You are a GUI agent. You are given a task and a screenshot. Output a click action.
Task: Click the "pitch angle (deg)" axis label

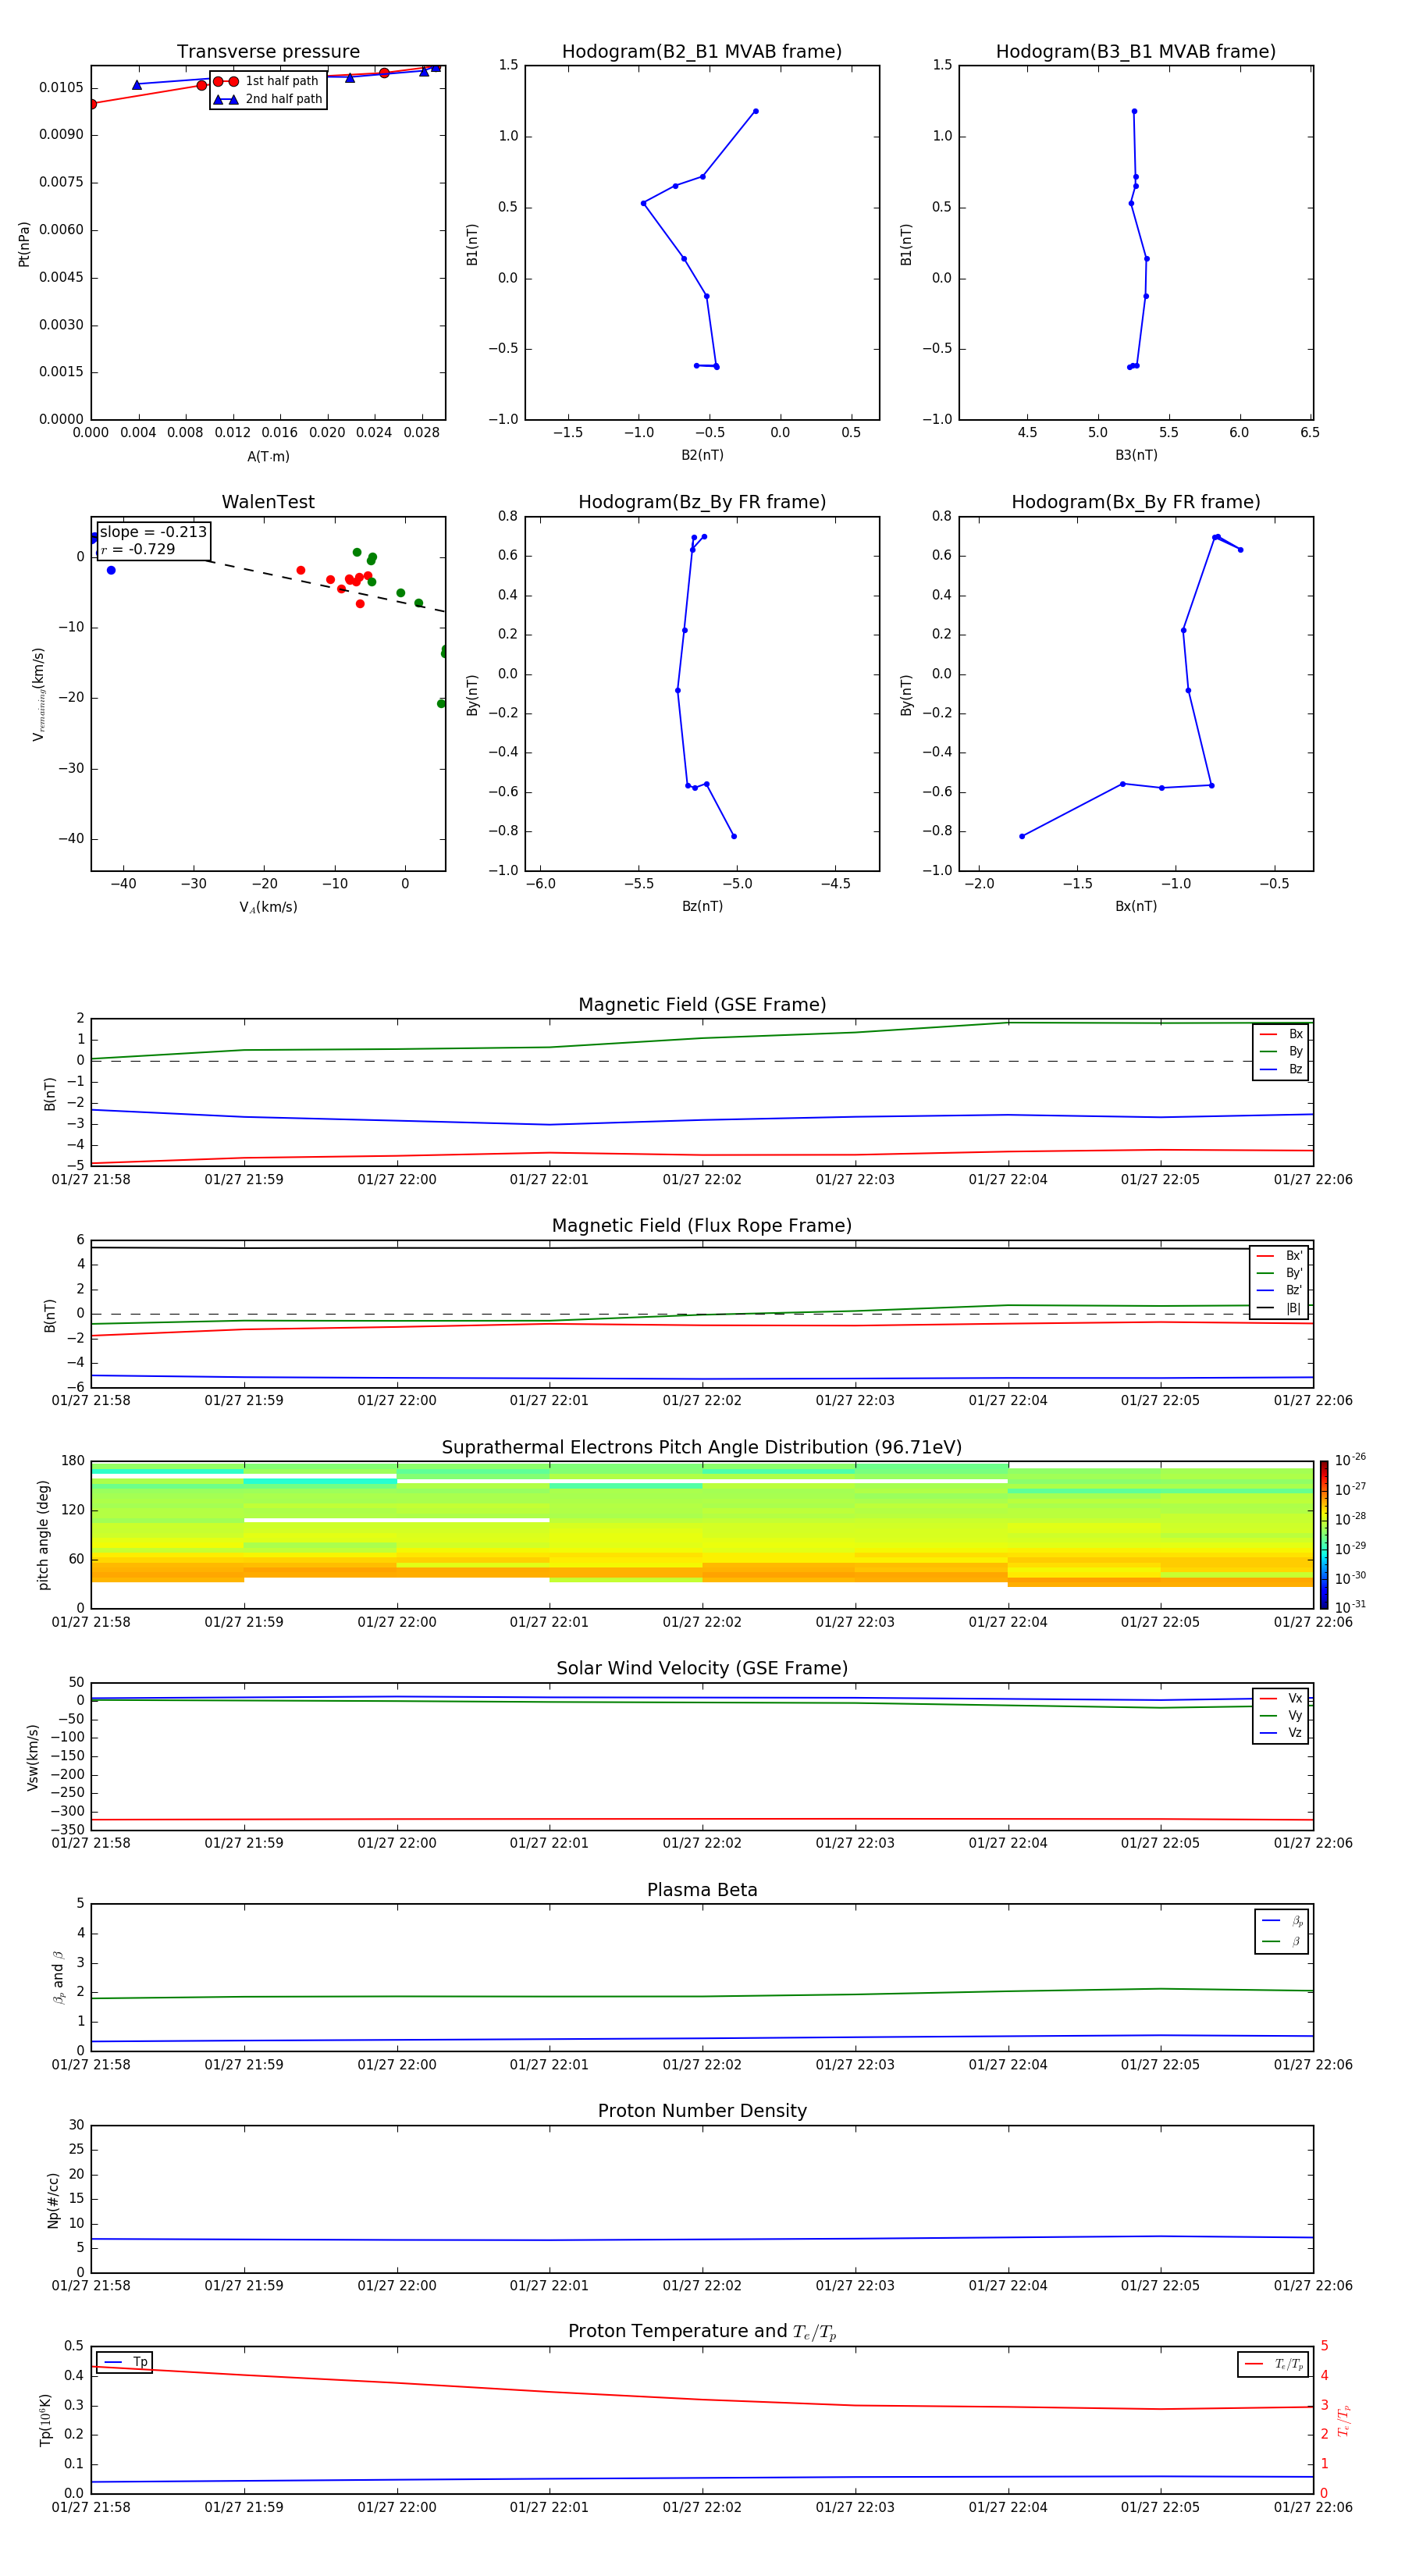[x=43, y=1535]
